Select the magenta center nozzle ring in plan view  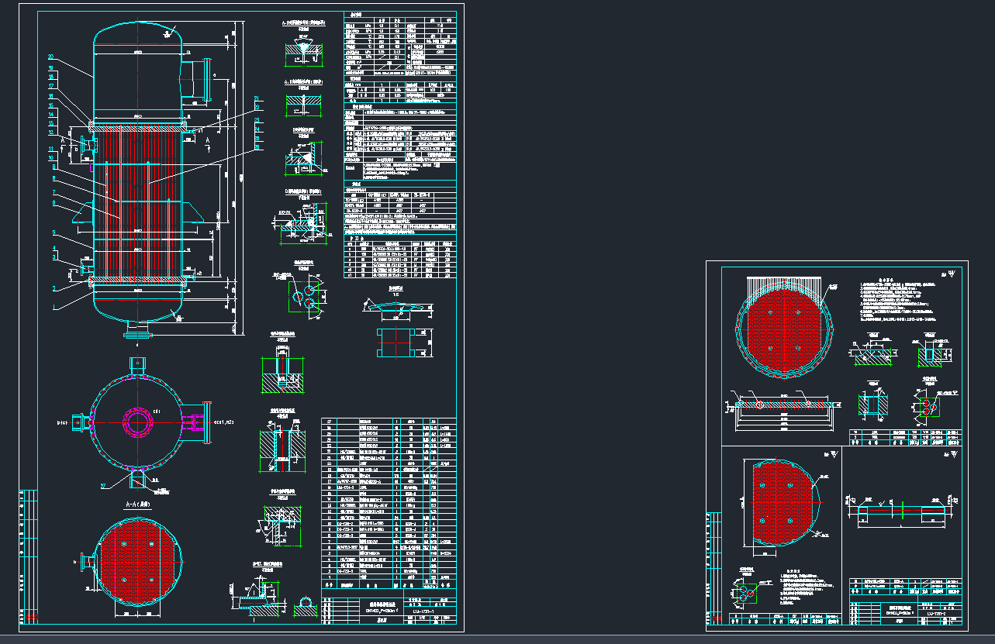138,422
